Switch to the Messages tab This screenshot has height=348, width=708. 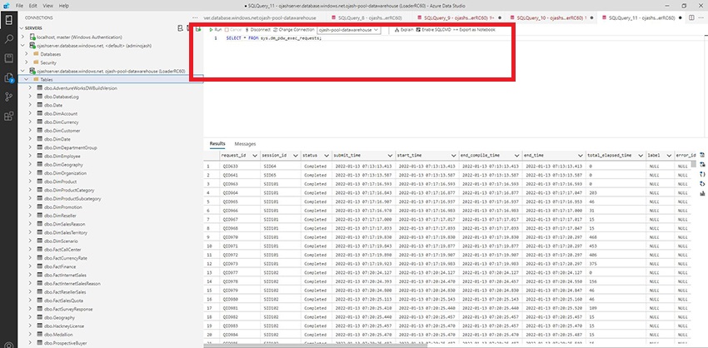click(245, 144)
